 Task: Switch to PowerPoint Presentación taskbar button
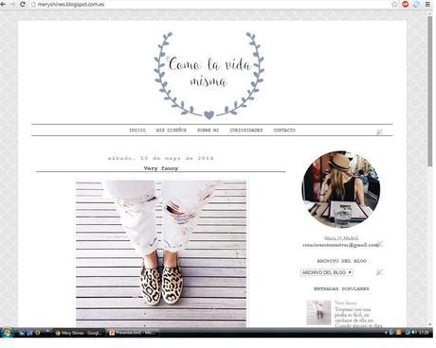pos(132,333)
